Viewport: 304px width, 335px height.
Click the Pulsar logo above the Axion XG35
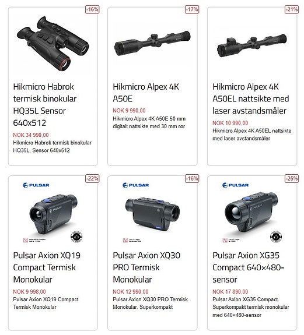pos(235,185)
